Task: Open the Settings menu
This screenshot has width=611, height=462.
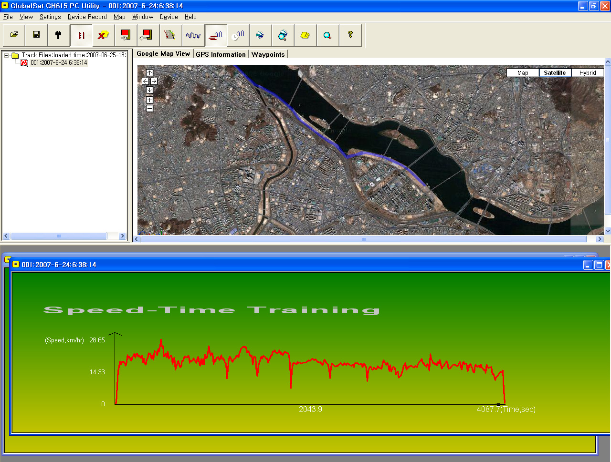Action: click(50, 17)
